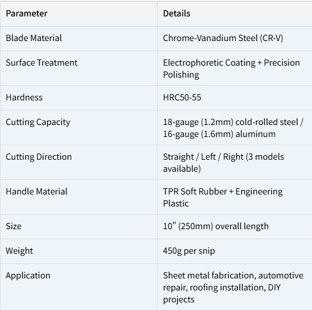Click TPR Soft Rubber + Engineering Plastic
The image size is (312, 310).
click(x=222, y=198)
